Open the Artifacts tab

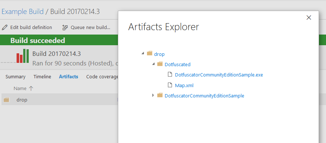click(x=69, y=76)
